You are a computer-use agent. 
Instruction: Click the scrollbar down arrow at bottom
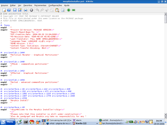[x=166, y=117]
